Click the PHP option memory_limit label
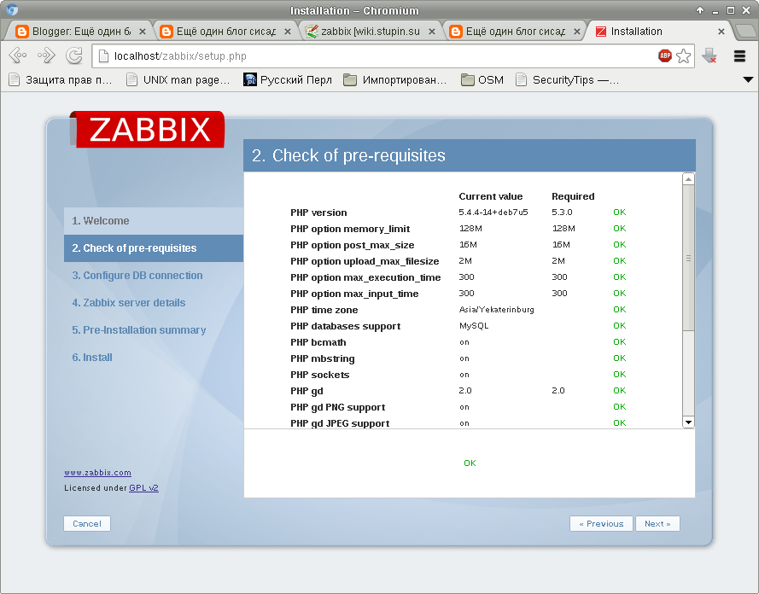 (x=350, y=229)
